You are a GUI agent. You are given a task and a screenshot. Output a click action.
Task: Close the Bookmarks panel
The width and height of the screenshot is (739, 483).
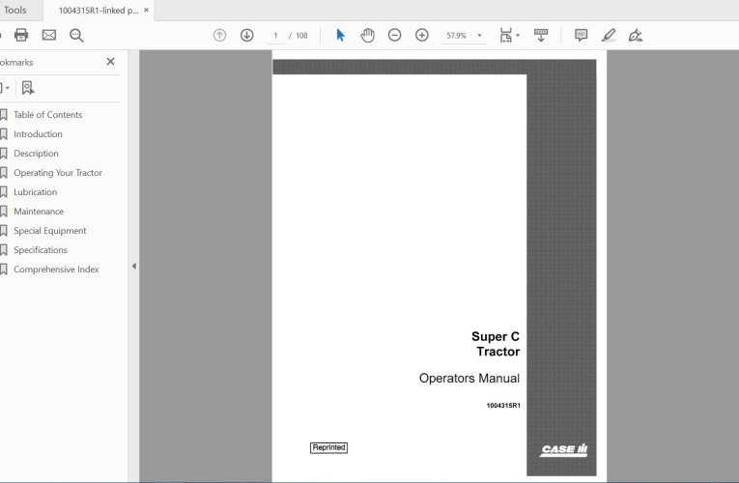tap(110, 62)
